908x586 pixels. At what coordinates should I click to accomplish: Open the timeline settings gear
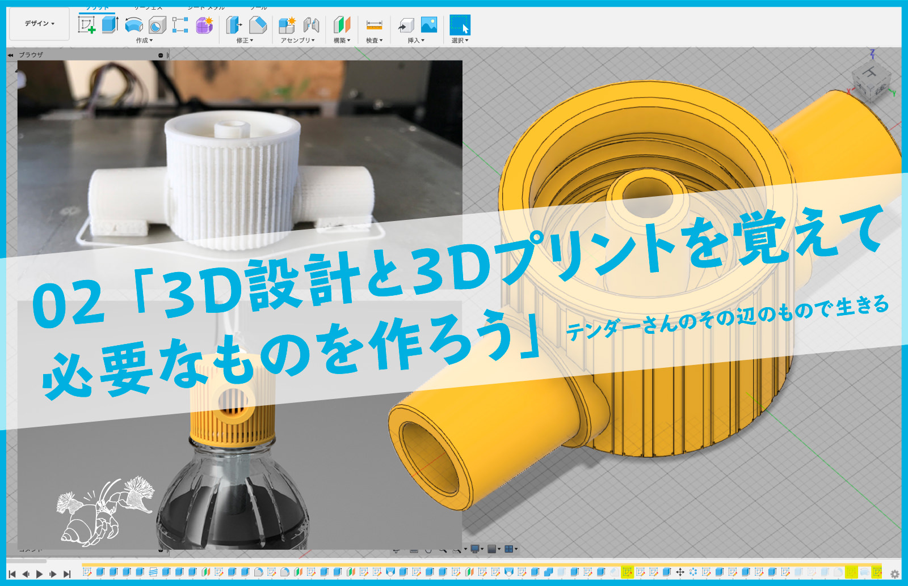tap(895, 574)
